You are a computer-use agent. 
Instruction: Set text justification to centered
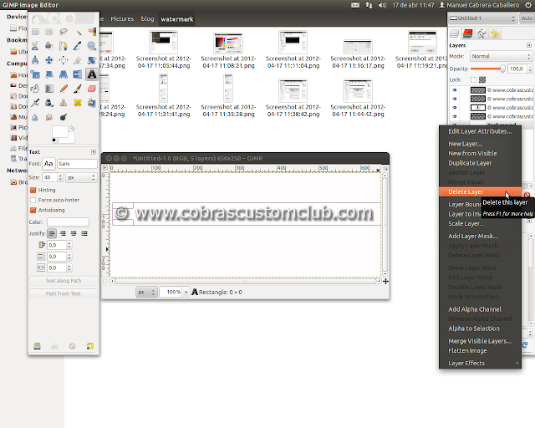[74, 233]
